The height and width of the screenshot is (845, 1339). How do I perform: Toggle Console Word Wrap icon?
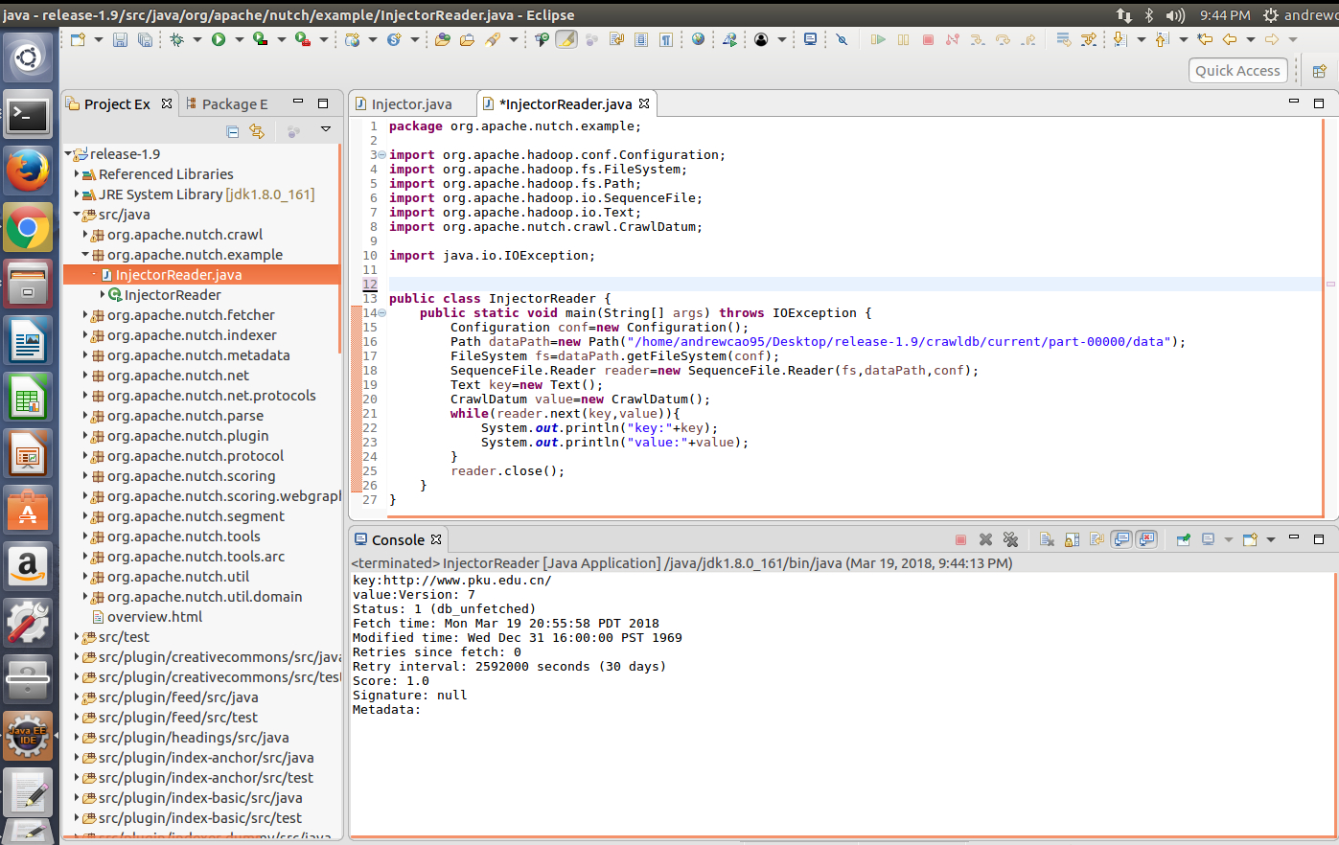(1097, 539)
